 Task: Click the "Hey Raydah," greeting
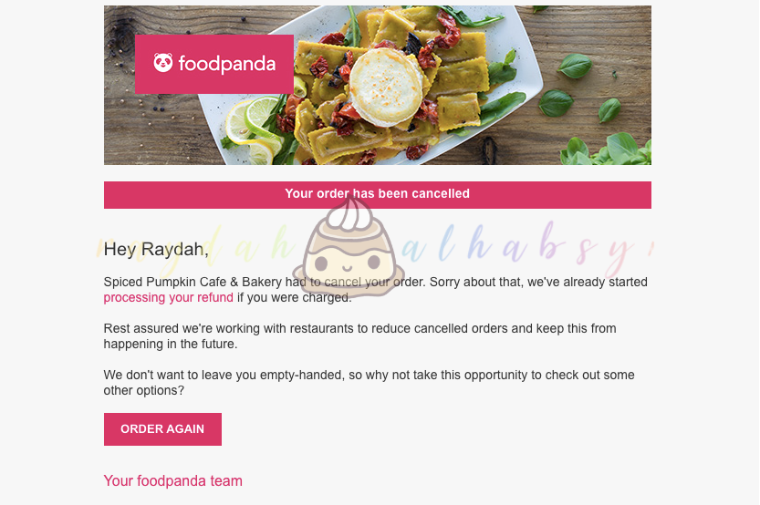156,250
